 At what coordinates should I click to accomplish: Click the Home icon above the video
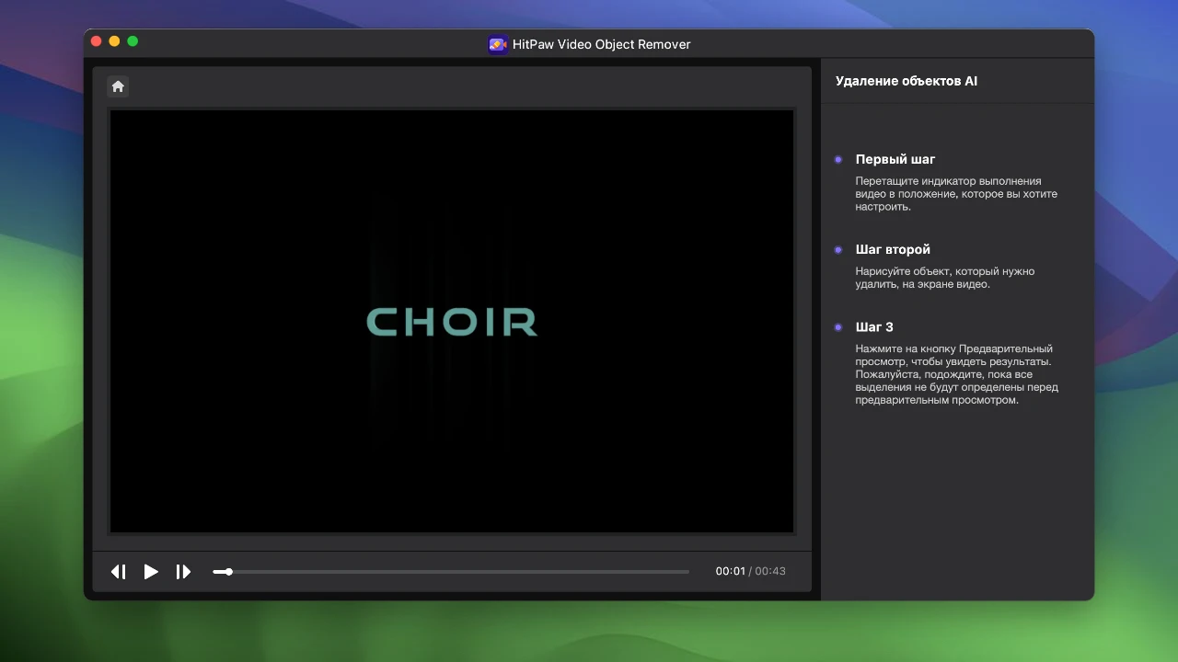coord(118,86)
